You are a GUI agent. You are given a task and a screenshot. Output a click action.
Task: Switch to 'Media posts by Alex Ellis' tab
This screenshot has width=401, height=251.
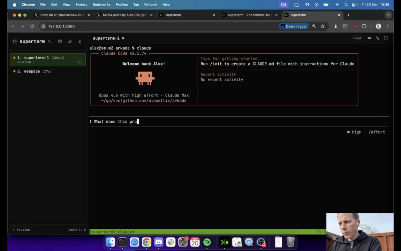[124, 15]
